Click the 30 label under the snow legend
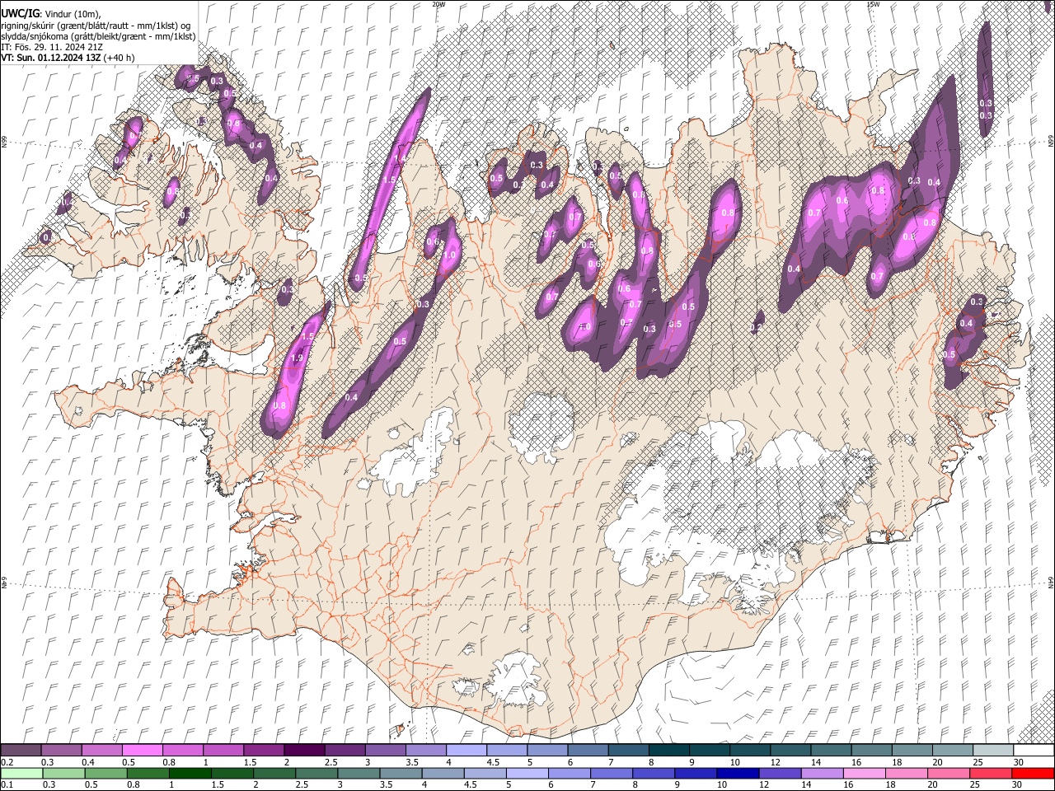 (x=1018, y=762)
